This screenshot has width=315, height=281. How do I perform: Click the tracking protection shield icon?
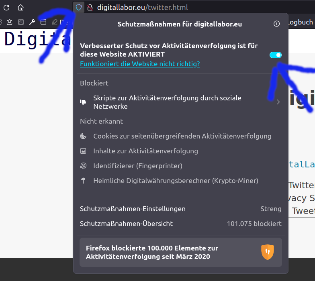tap(79, 7)
